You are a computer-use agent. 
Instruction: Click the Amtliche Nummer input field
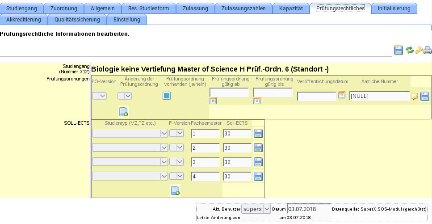(x=379, y=96)
